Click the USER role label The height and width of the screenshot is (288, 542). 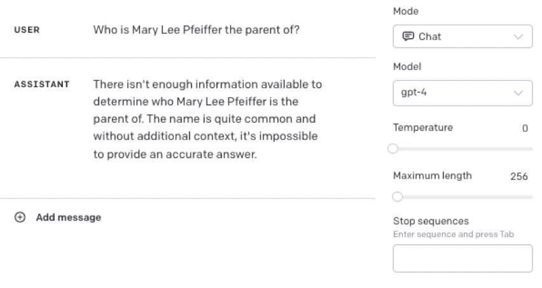tap(27, 30)
